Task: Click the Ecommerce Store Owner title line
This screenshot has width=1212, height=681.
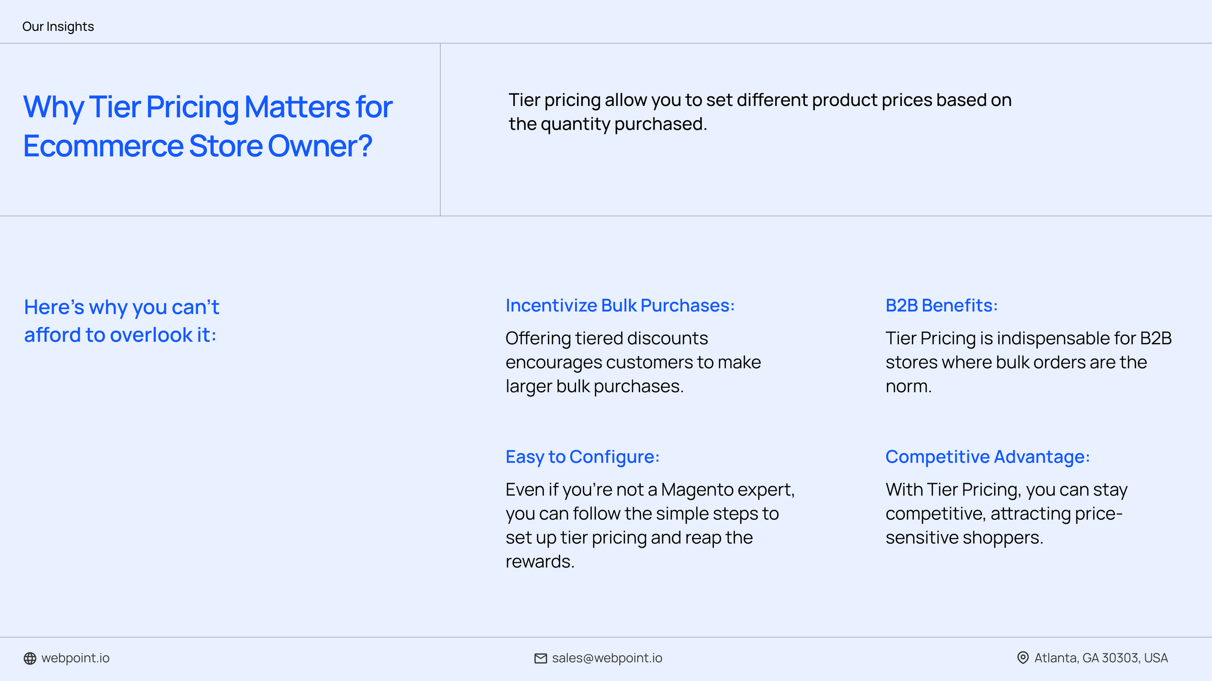Action: (197, 146)
